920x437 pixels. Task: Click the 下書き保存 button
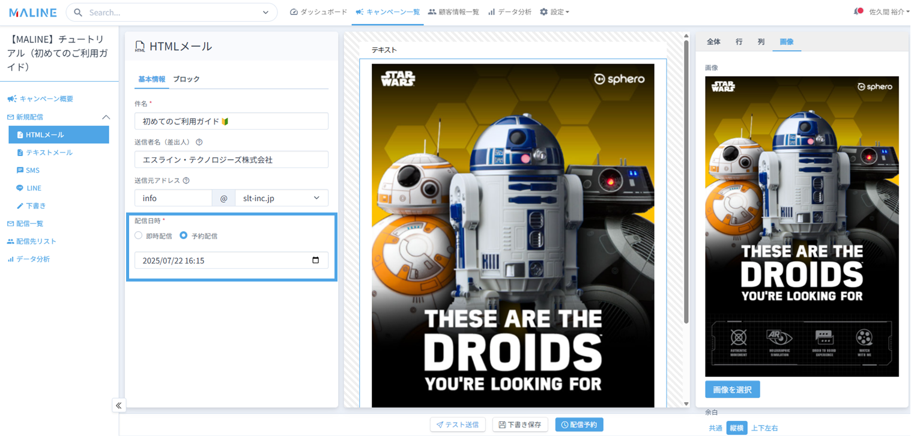tap(521, 424)
